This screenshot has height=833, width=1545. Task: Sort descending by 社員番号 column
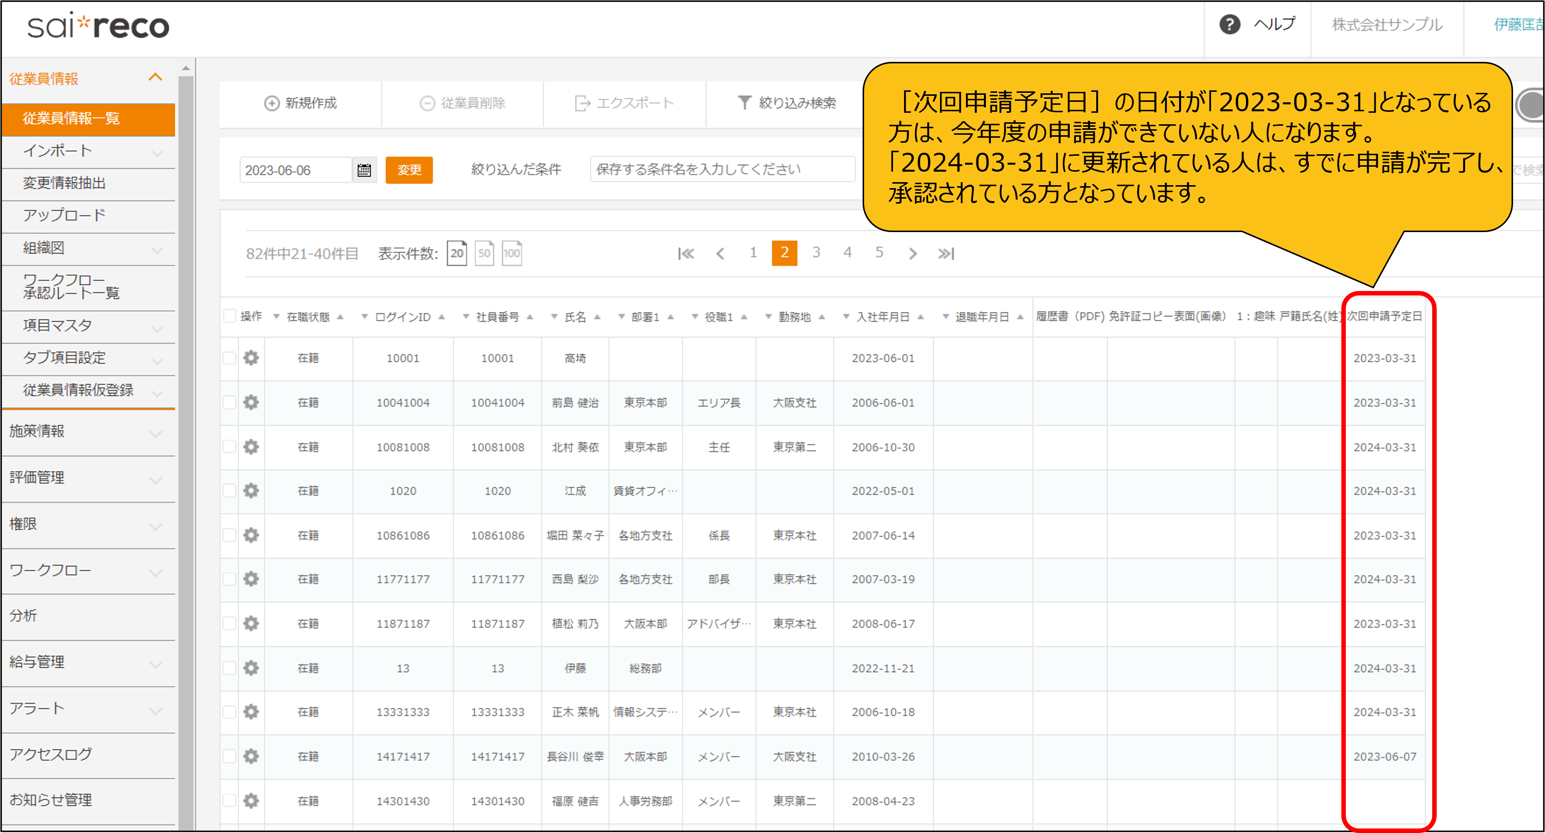pyautogui.click(x=465, y=316)
